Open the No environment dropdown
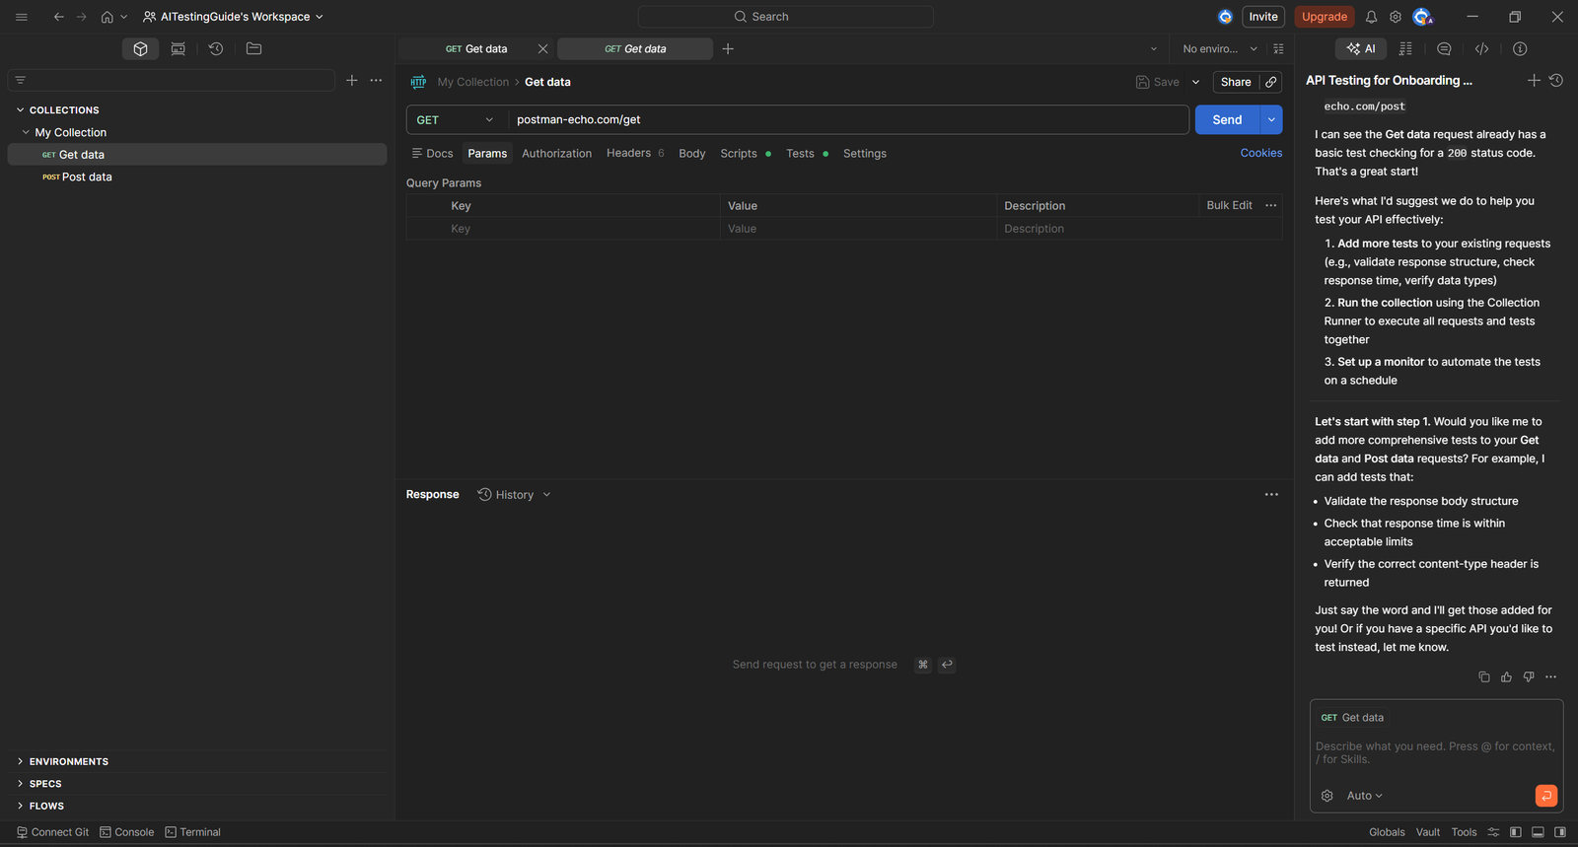This screenshot has height=847, width=1578. (x=1219, y=48)
